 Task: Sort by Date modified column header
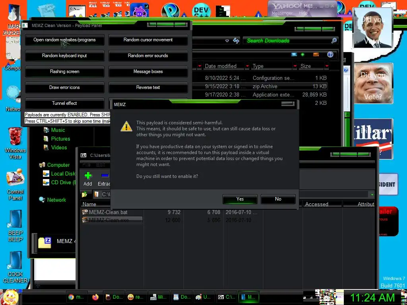(221, 66)
